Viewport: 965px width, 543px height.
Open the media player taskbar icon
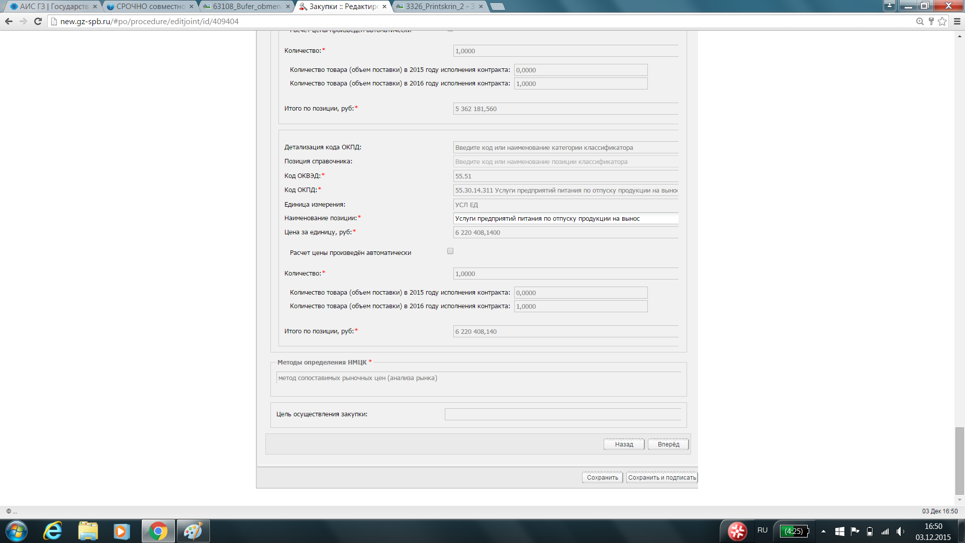(x=122, y=531)
